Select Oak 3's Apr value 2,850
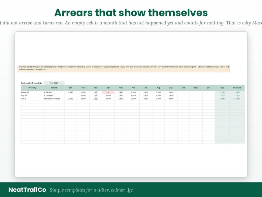Screen dimensions: 262x197 [108, 98]
